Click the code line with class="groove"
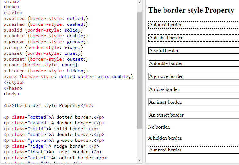 (54, 141)
